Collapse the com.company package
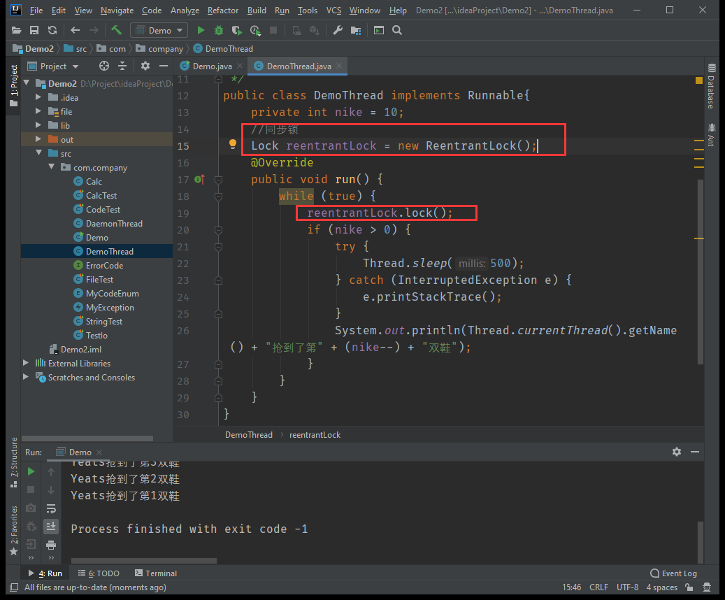This screenshot has width=725, height=600. (52, 167)
